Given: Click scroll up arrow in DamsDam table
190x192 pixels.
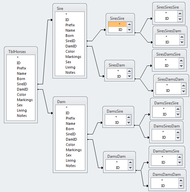Looking at the screenshot, I should click(130, 162).
